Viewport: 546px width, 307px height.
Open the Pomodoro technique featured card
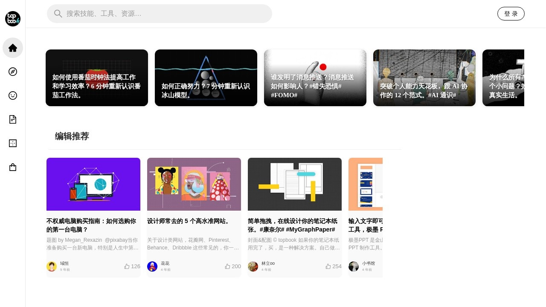pos(97,78)
